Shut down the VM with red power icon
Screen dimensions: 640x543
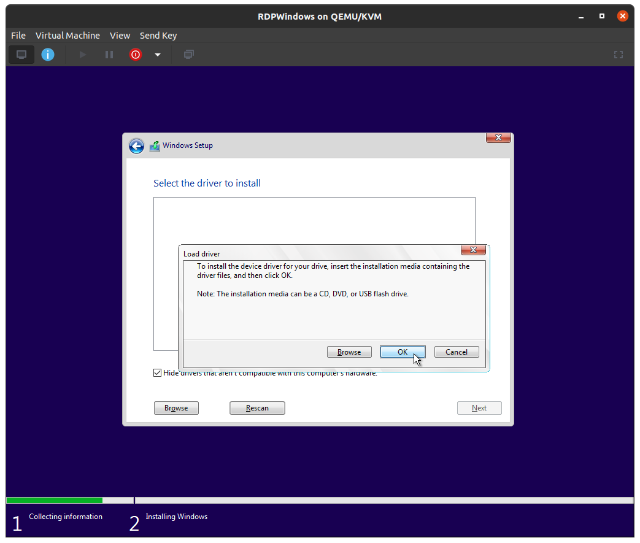tap(136, 55)
